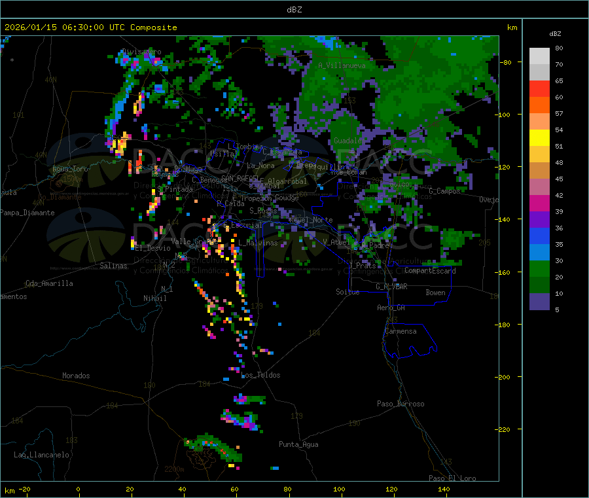Click the Cda_Amarilla map label

click(49, 283)
